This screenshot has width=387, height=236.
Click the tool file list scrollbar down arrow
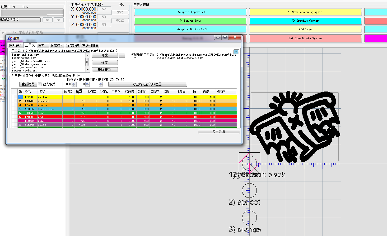tap(87, 70)
